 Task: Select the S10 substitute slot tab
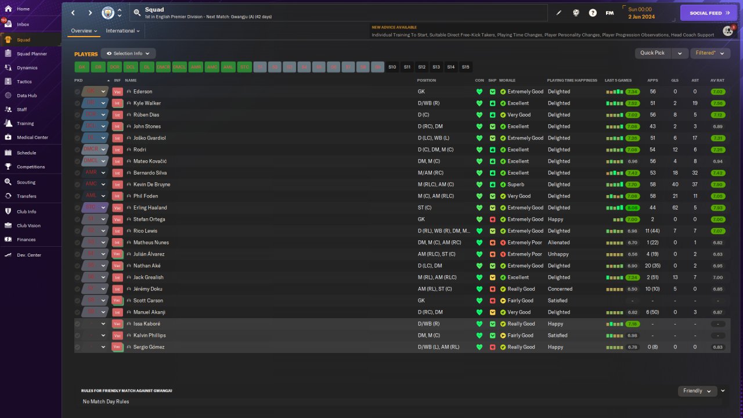point(392,67)
